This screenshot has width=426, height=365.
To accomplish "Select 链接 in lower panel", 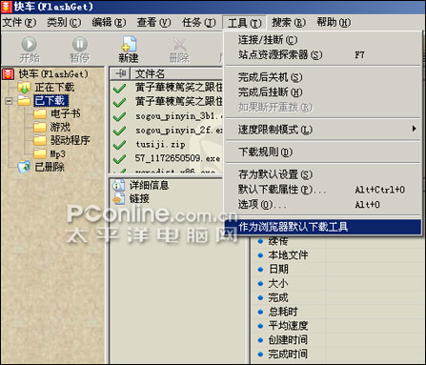I will [139, 199].
